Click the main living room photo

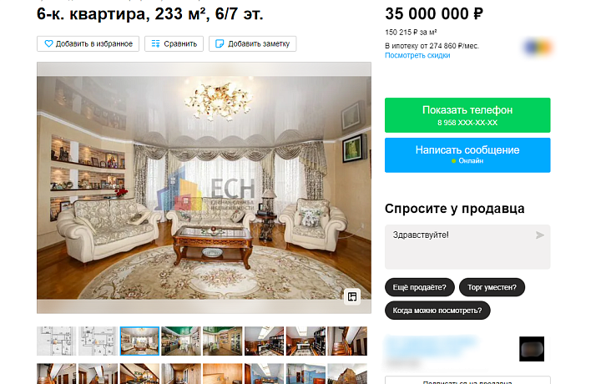click(x=204, y=188)
